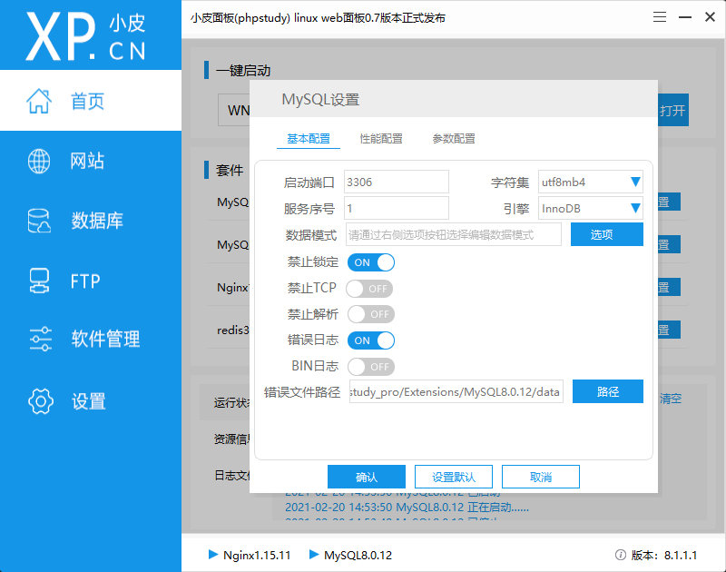Click the 选项 button for data mode
The width and height of the screenshot is (726, 572).
[606, 234]
